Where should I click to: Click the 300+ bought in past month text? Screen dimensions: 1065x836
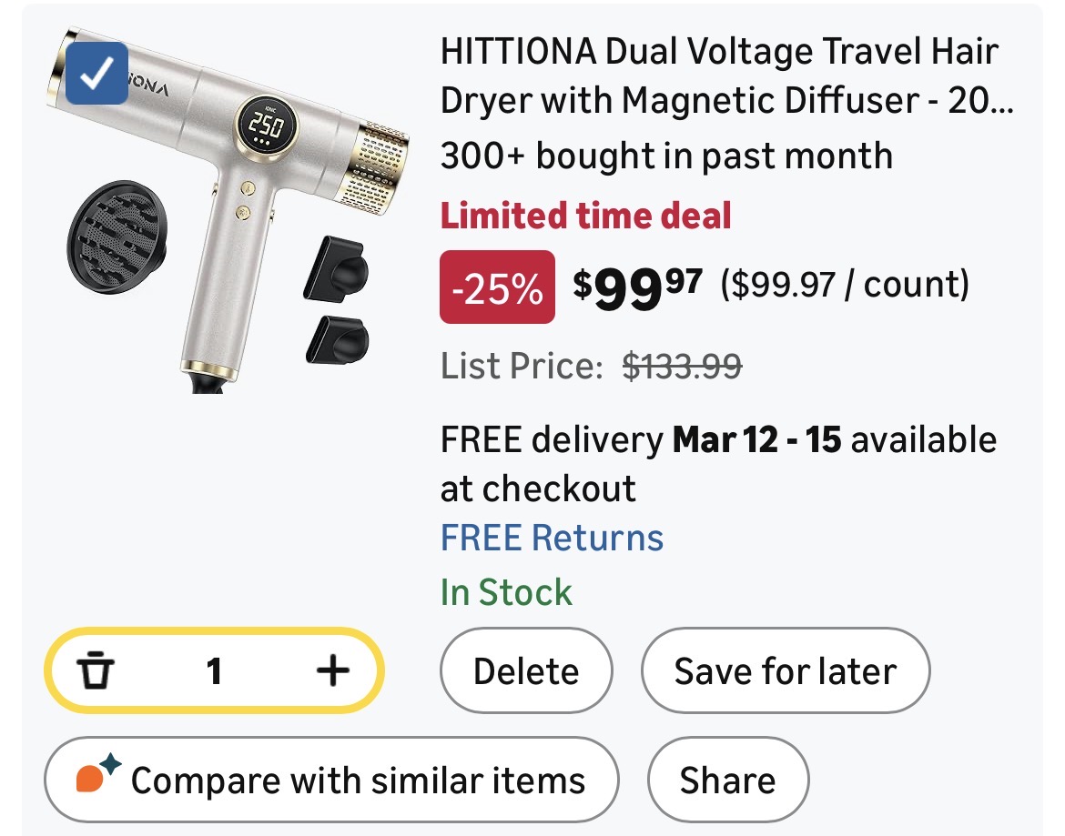[666, 156]
